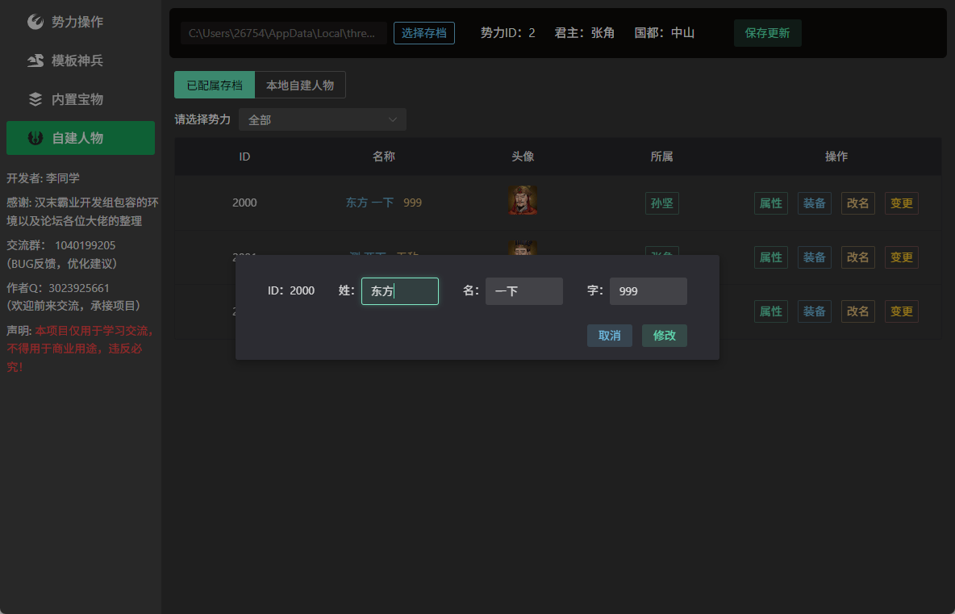955x614 pixels.
Task: Expand the 请选择势力 dropdown arrow
Action: coord(393,119)
